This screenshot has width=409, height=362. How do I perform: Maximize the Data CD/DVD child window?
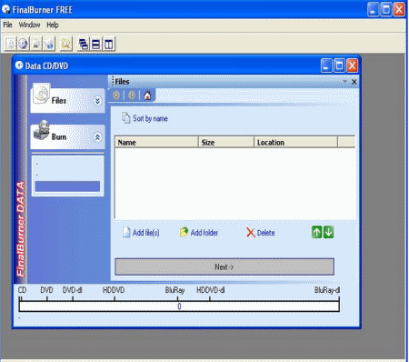(339, 65)
